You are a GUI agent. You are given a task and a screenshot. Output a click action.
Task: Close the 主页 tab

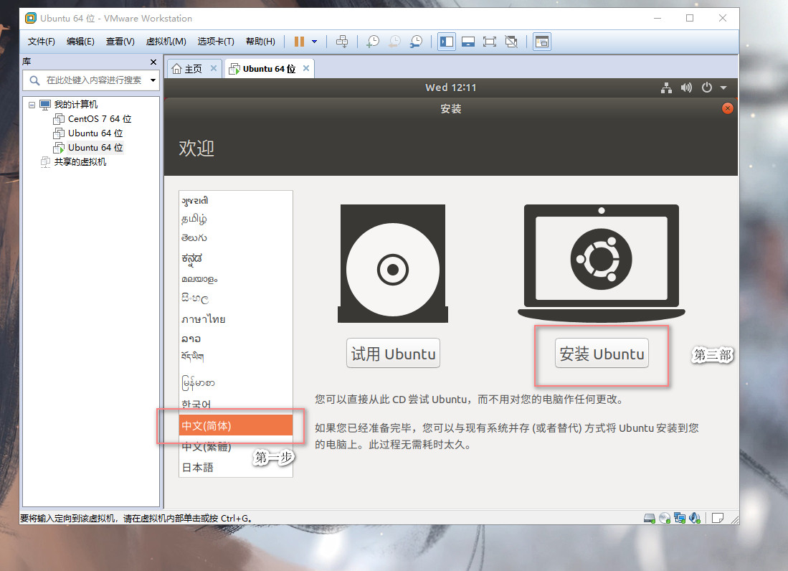pyautogui.click(x=214, y=68)
